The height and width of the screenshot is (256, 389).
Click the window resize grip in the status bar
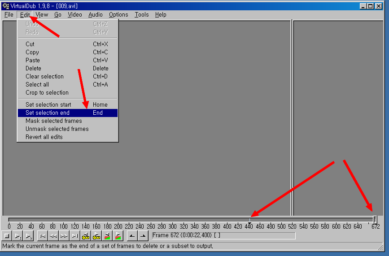coord(380,247)
